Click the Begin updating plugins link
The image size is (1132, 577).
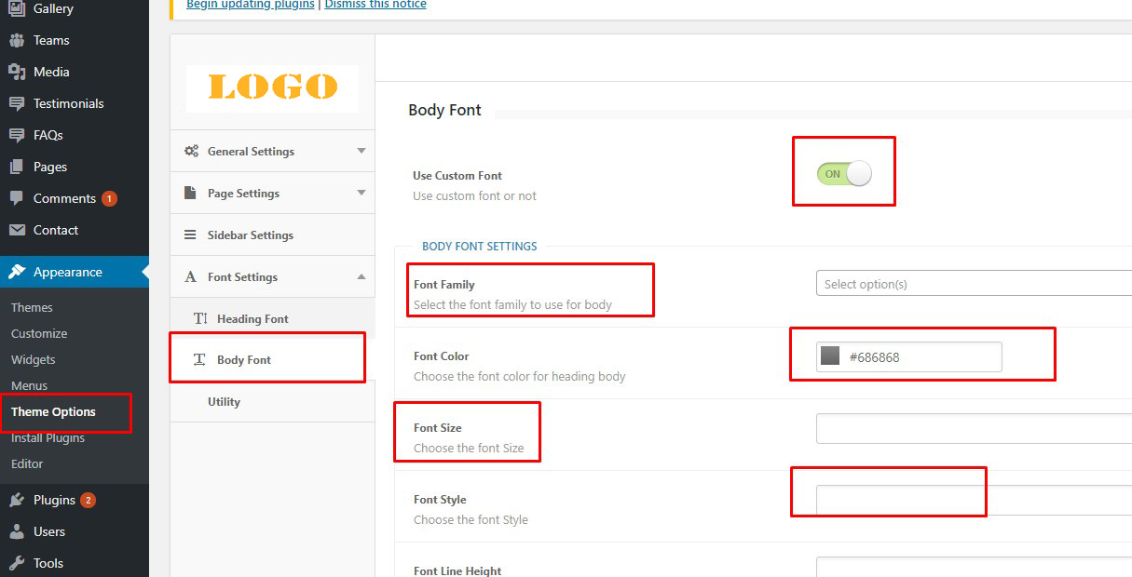coord(251,5)
